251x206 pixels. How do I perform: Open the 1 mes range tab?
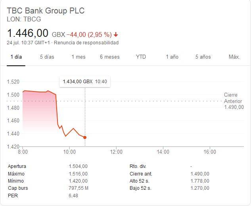tap(79, 57)
